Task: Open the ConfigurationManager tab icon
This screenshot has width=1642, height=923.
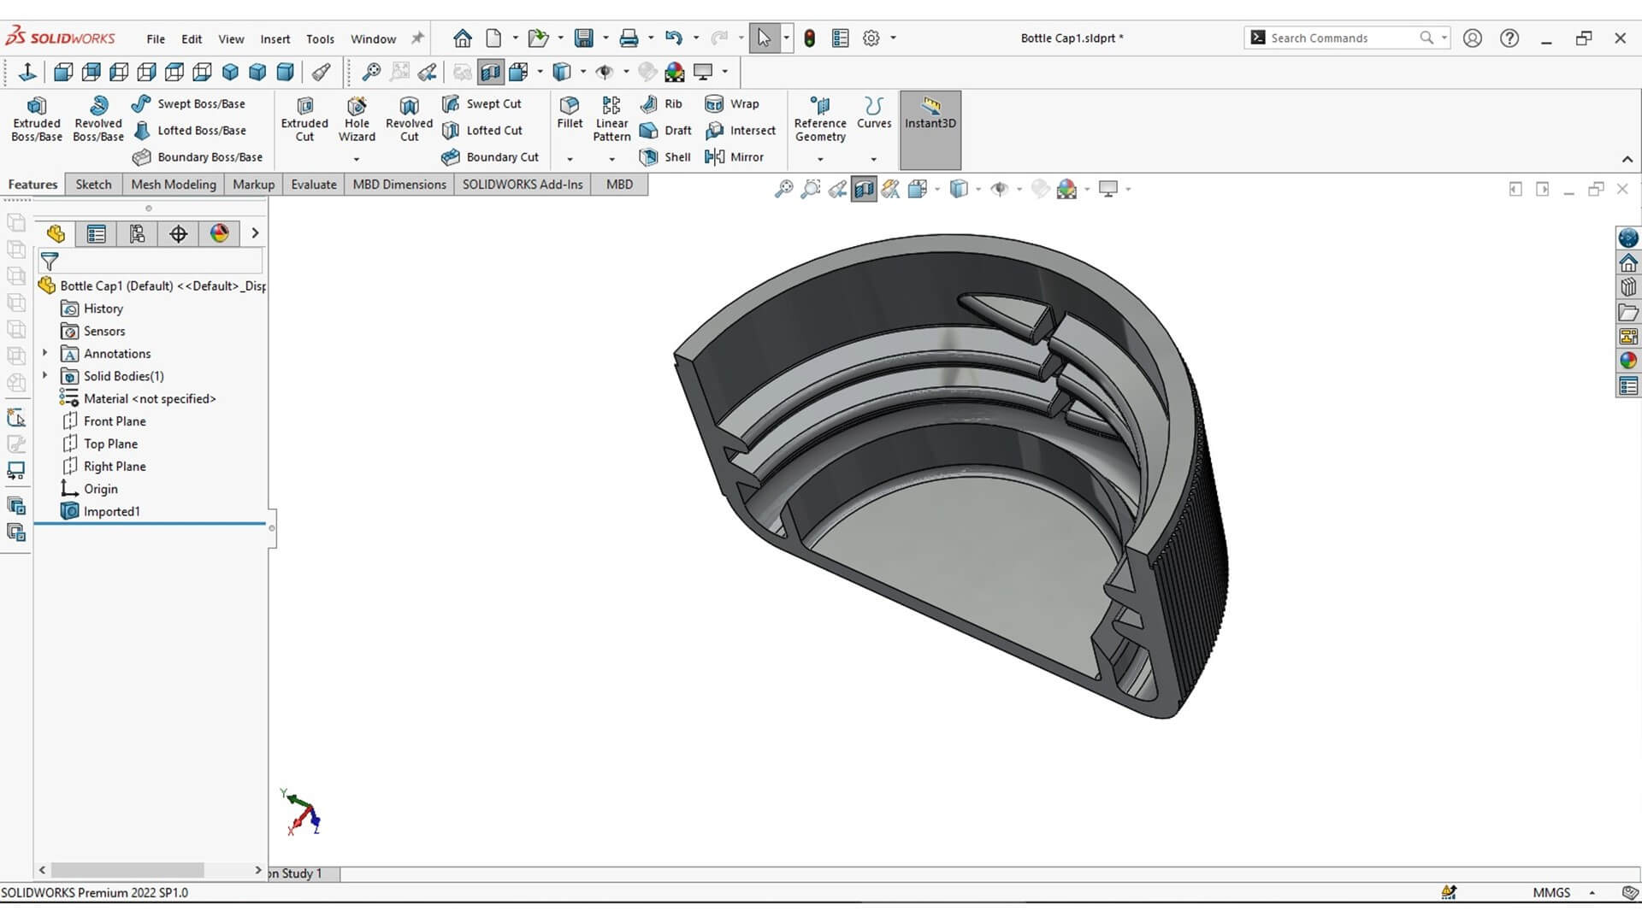Action: click(x=137, y=233)
